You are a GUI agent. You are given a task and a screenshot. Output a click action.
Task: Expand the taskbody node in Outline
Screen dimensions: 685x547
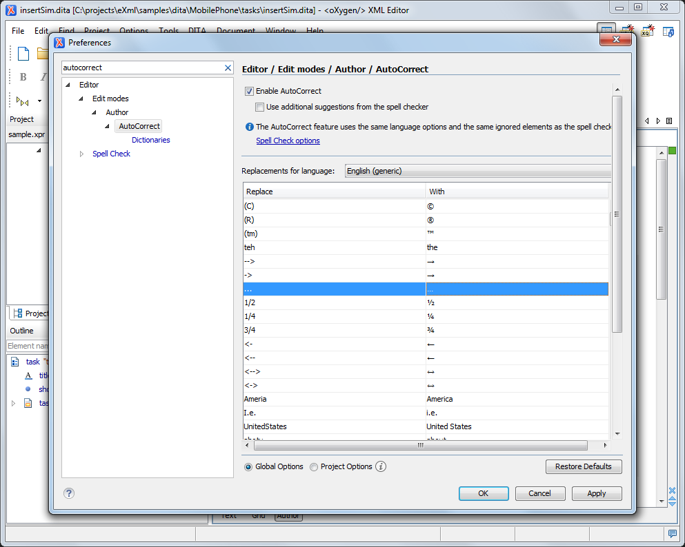tap(13, 403)
